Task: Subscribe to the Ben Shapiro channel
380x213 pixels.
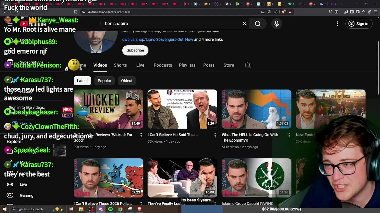Action: click(x=135, y=50)
